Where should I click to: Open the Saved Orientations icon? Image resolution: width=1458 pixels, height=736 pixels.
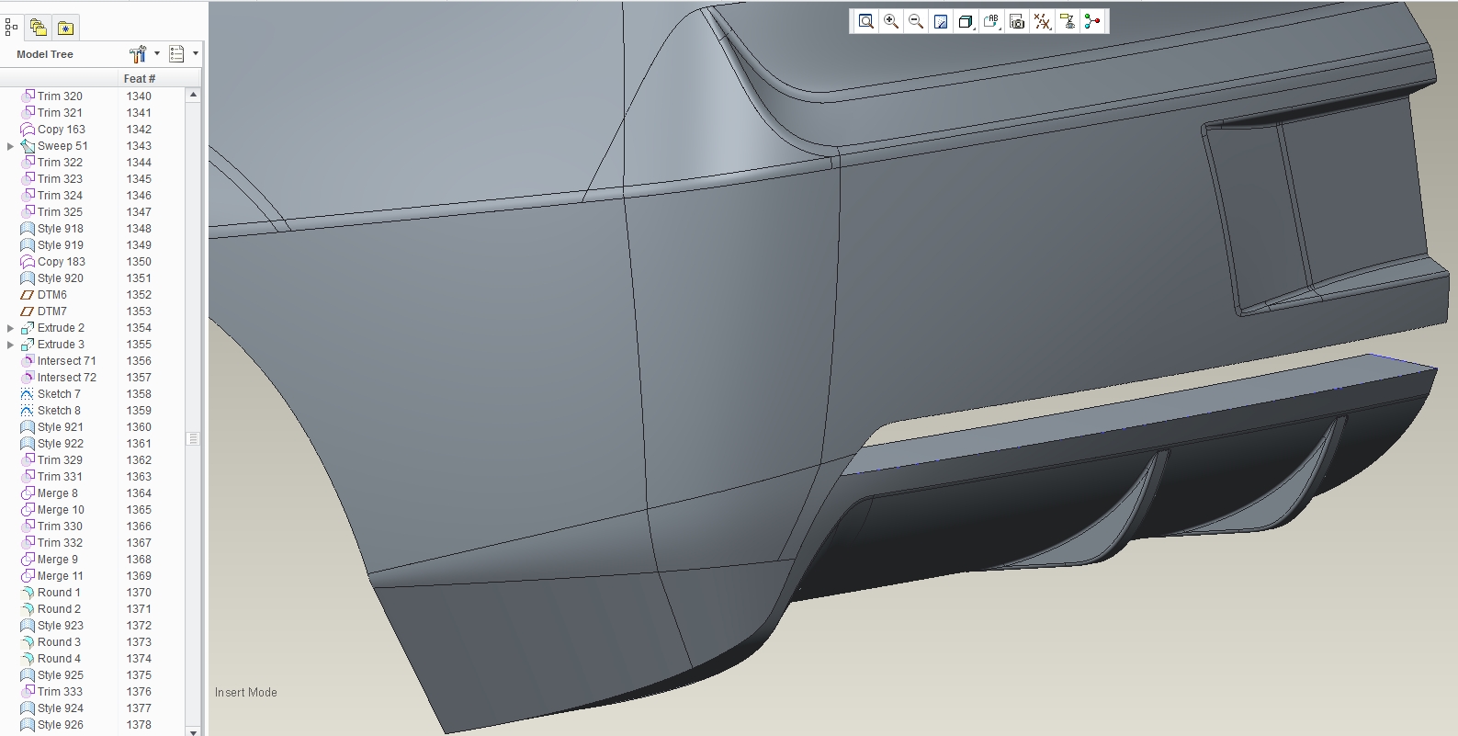click(991, 21)
